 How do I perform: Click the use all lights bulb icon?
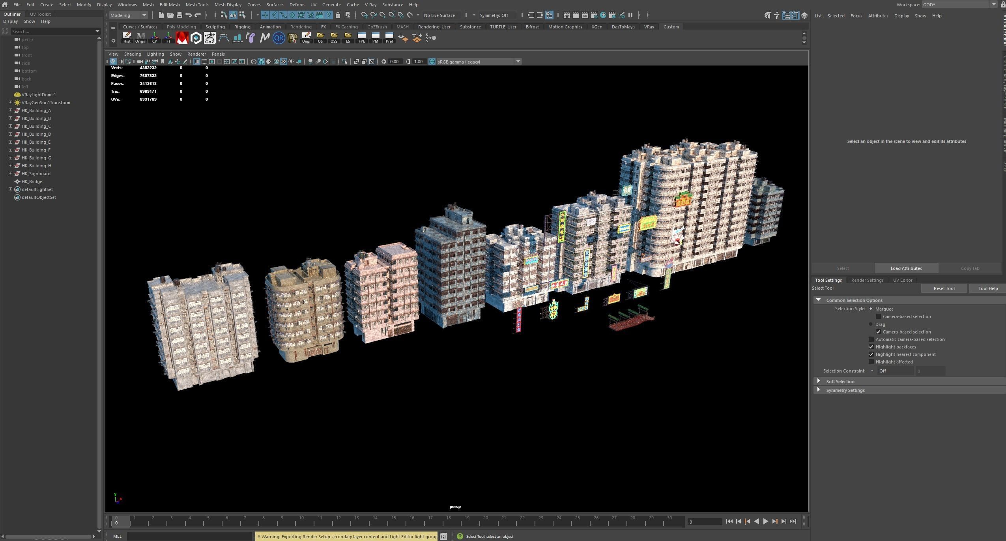pos(291,62)
